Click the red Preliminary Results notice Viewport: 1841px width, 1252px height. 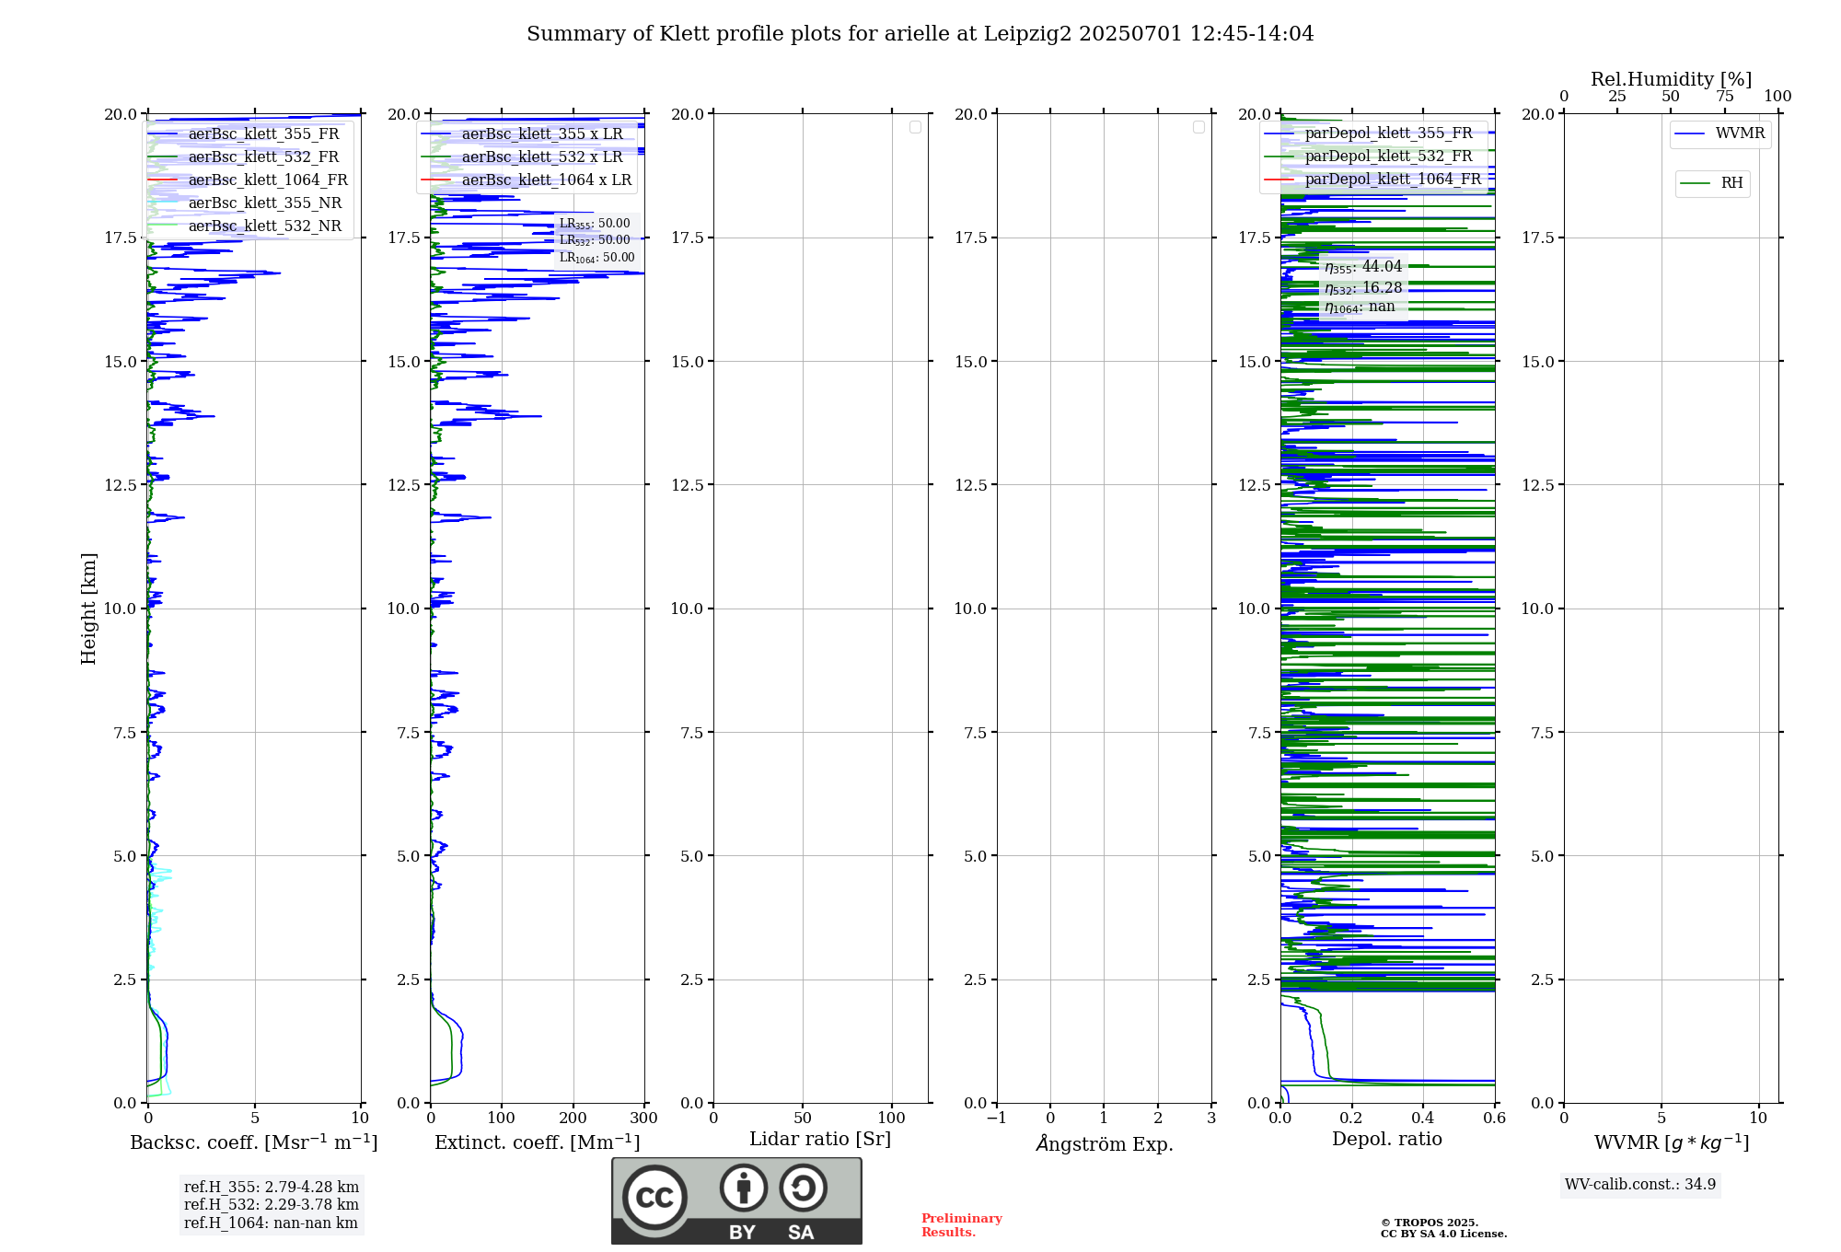tap(962, 1225)
